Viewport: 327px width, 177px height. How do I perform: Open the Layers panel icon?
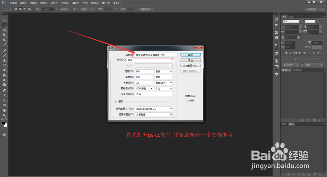click(277, 74)
